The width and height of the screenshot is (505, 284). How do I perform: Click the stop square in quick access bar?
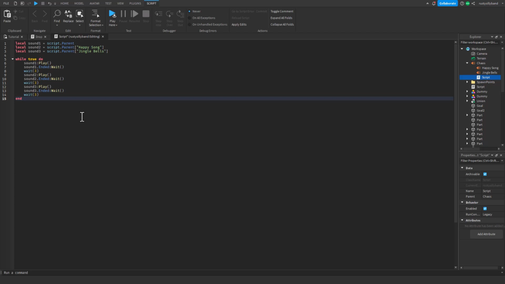[43, 3]
